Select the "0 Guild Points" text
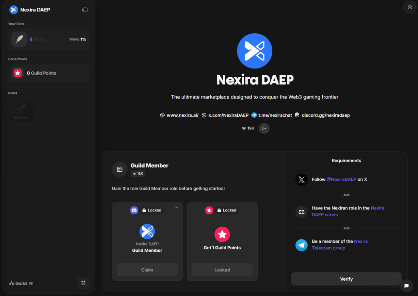Image resolution: width=418 pixels, height=296 pixels. point(41,73)
